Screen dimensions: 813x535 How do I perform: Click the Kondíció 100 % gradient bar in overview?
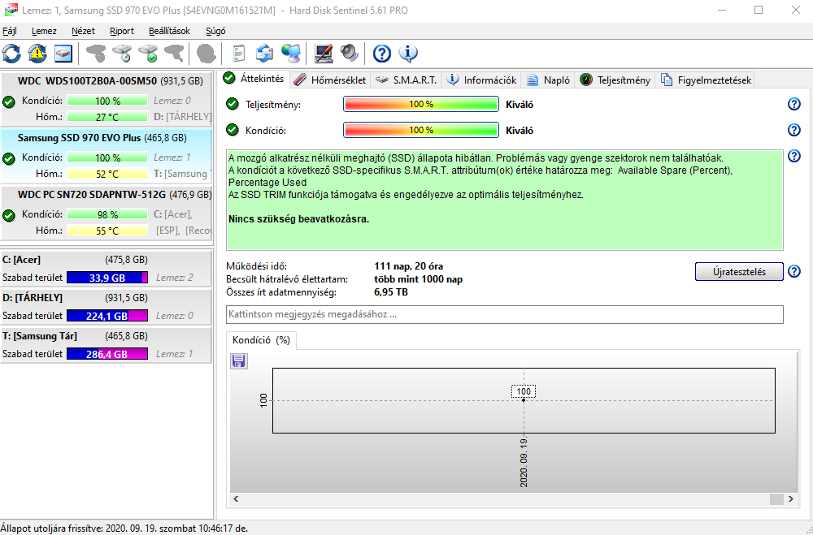tap(421, 130)
